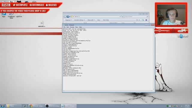The height and width of the screenshot is (108, 192).
Task: Open the View menu in Notepad
Action: tap(76, 27)
